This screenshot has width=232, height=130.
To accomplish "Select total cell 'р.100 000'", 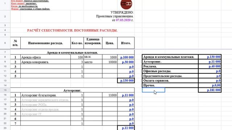I will (126, 57).
